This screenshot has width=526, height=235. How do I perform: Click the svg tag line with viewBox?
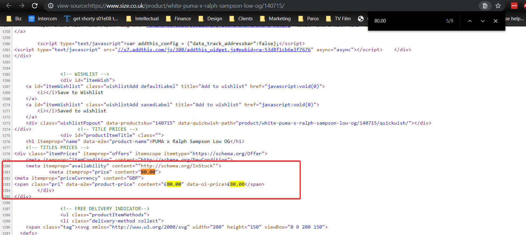click(x=177, y=227)
